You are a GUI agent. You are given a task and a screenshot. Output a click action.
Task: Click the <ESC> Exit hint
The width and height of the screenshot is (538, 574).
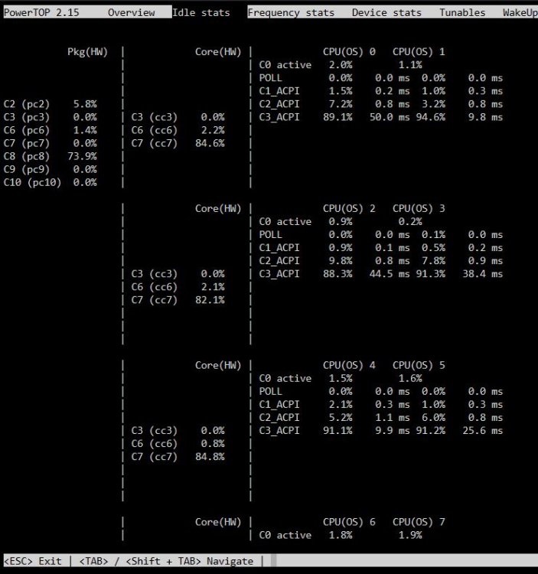click(33, 561)
